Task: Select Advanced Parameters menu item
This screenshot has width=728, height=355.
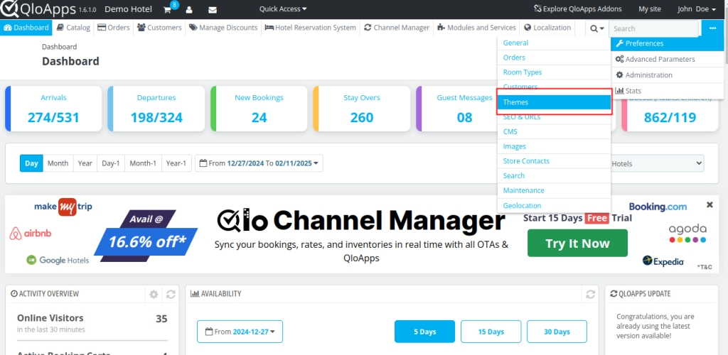Action: [667, 60]
